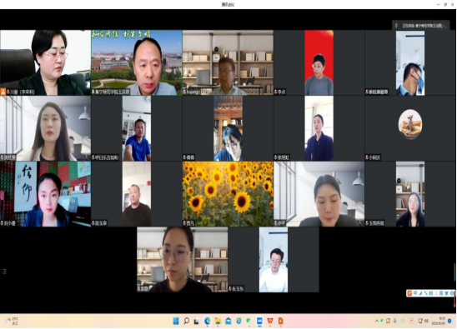
Task: Open the taskbar Search magnifier
Action: [186, 321]
